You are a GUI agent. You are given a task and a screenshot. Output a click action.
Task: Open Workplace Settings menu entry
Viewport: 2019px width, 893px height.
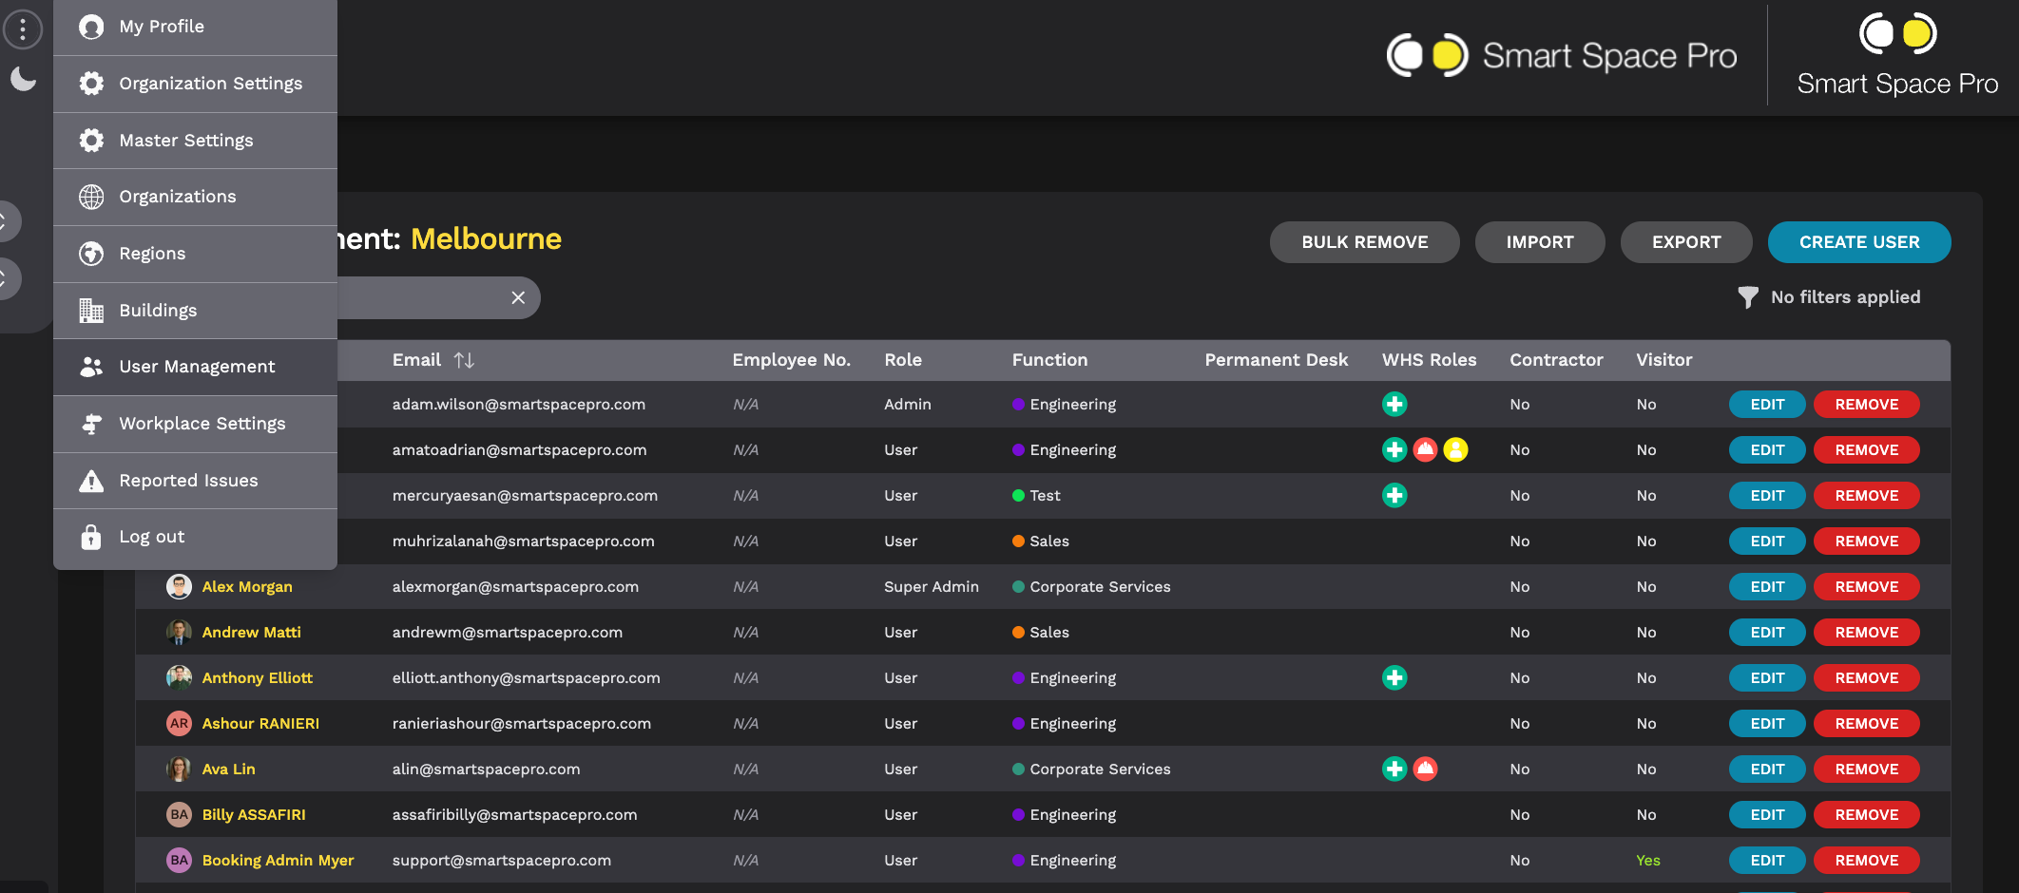coord(195,424)
